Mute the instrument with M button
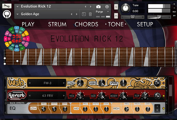The width and height of the screenshot is (177, 120). click(x=116, y=16)
